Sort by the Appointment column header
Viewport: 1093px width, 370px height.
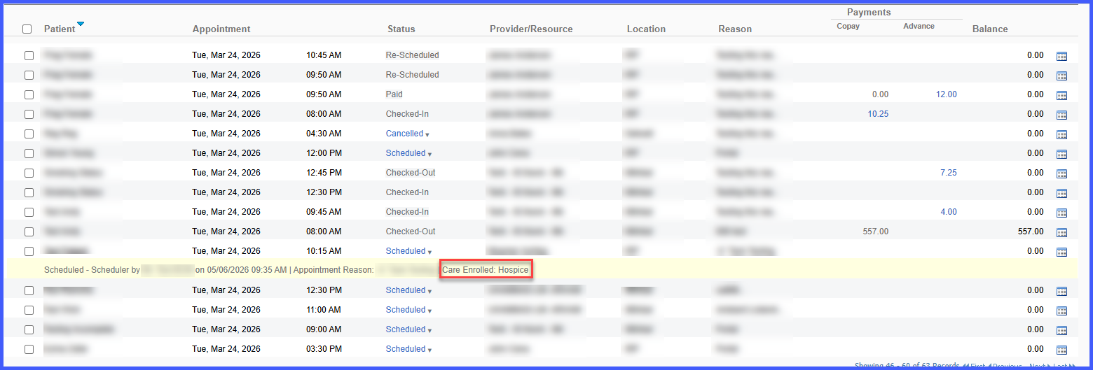[221, 29]
